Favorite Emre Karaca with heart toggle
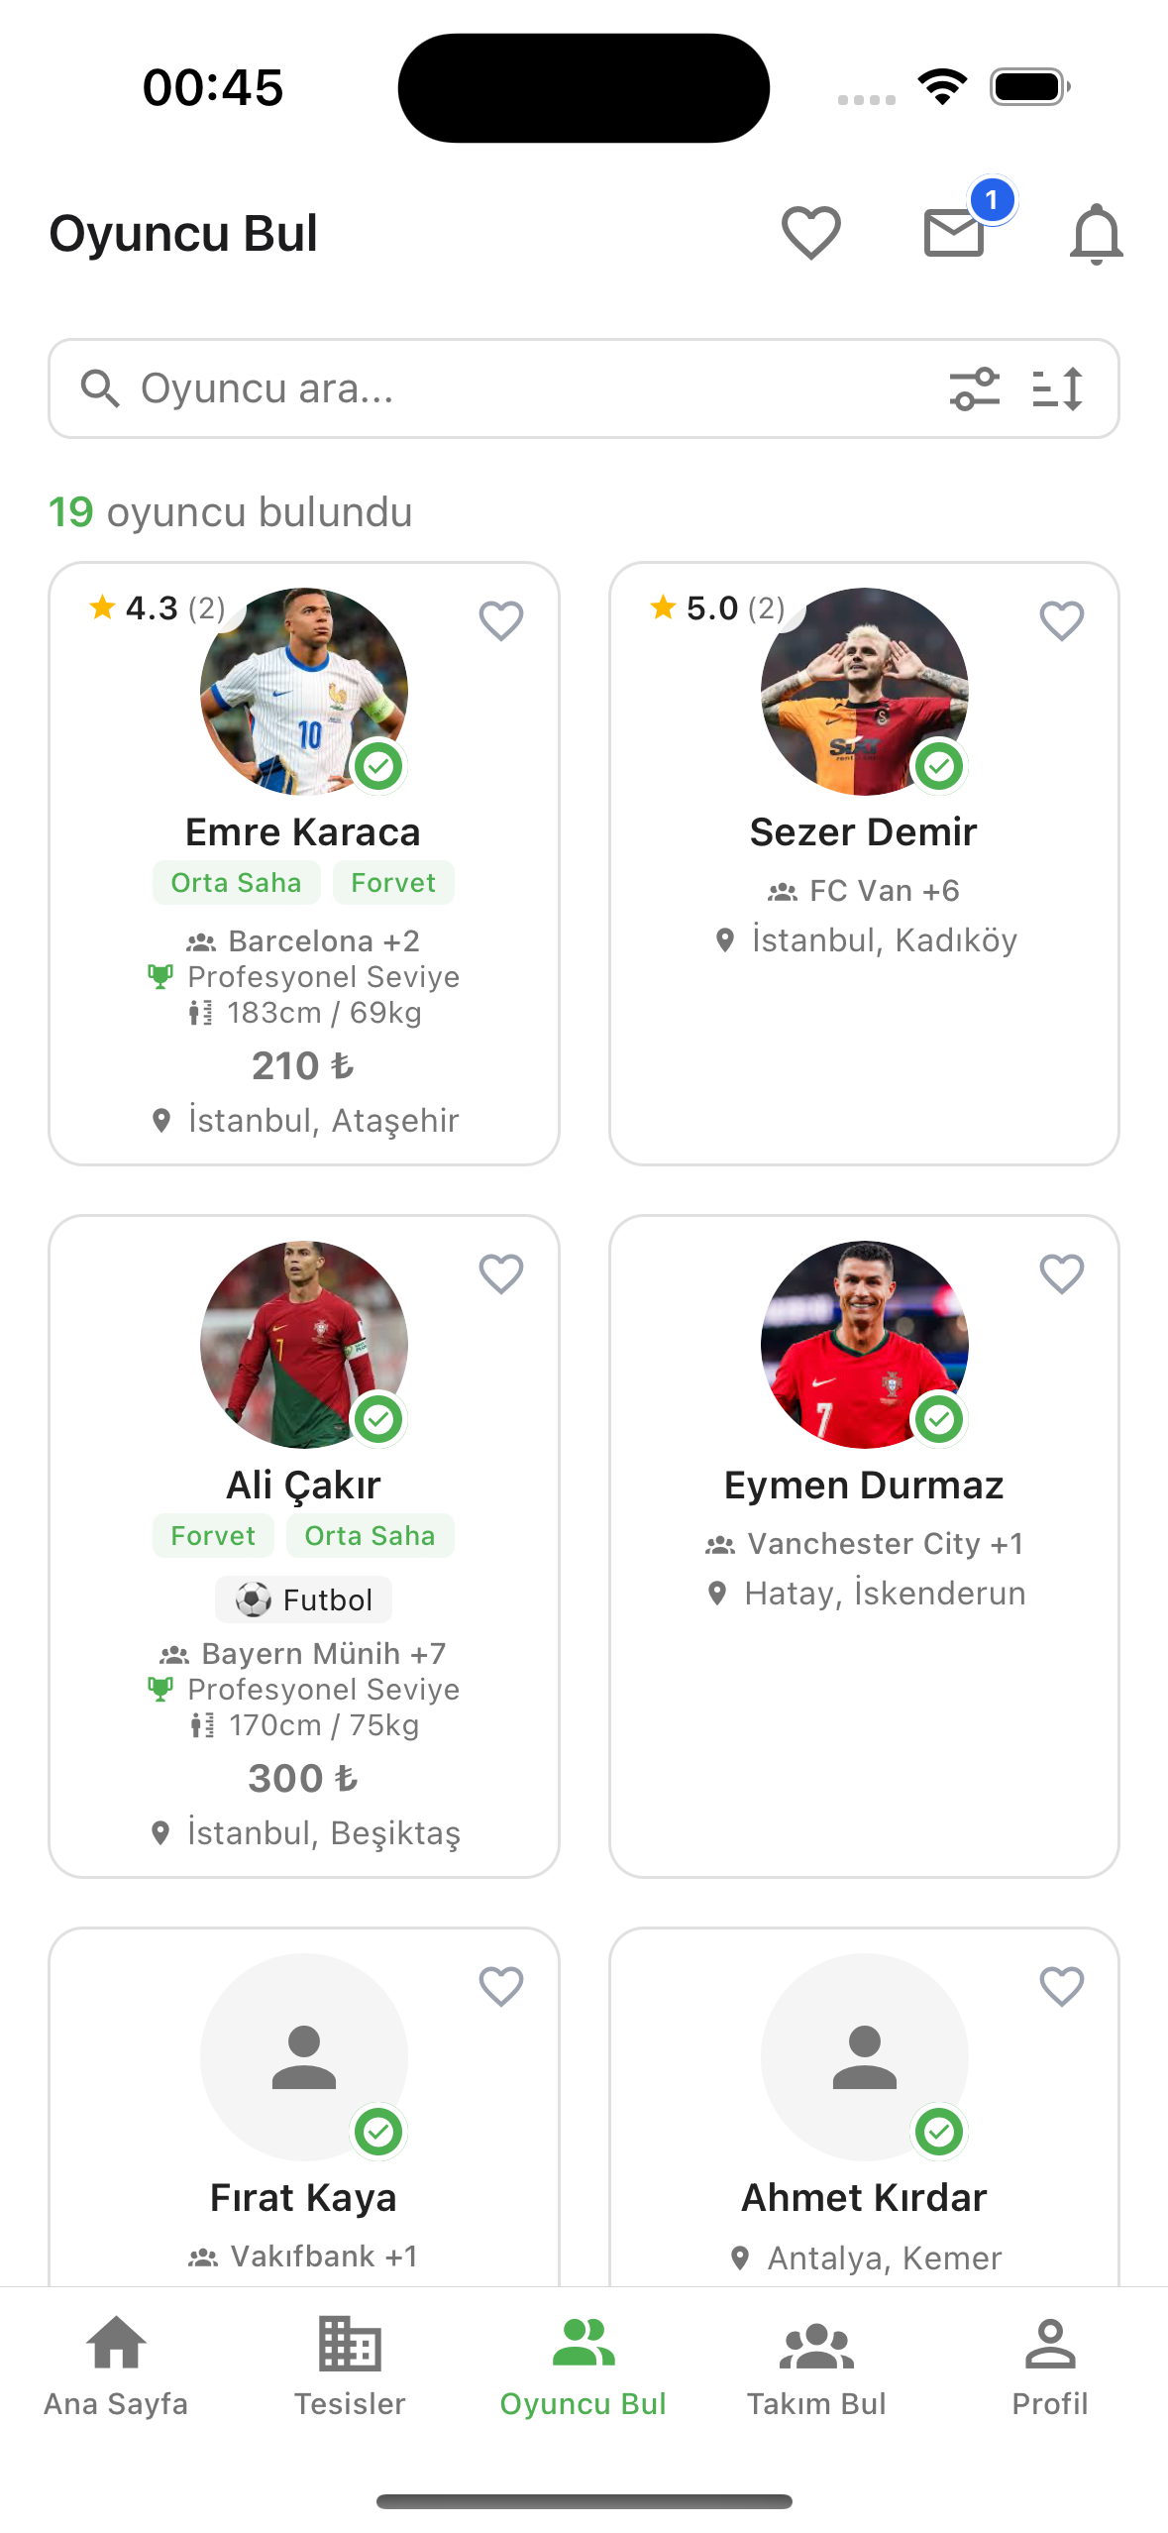The image size is (1168, 2533). 501,621
